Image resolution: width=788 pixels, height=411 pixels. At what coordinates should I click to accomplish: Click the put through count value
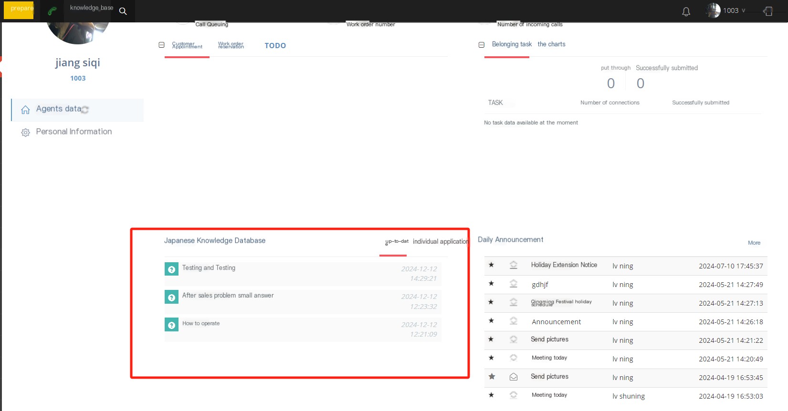(611, 83)
